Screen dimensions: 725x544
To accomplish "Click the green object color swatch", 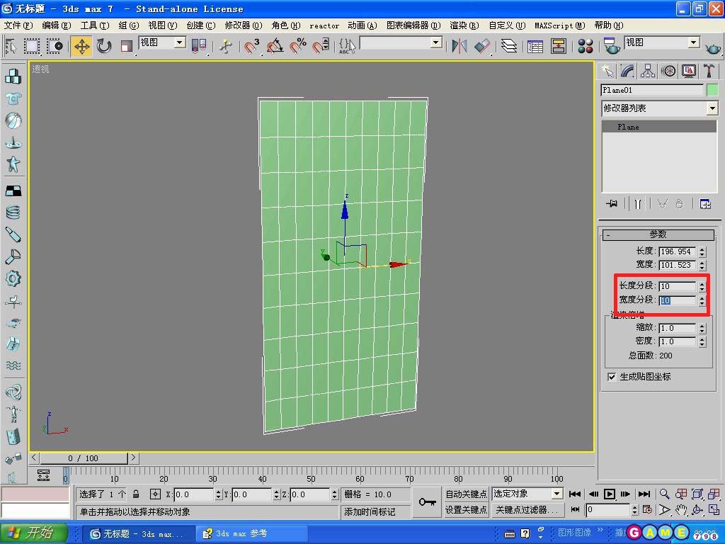I will pyautogui.click(x=712, y=90).
